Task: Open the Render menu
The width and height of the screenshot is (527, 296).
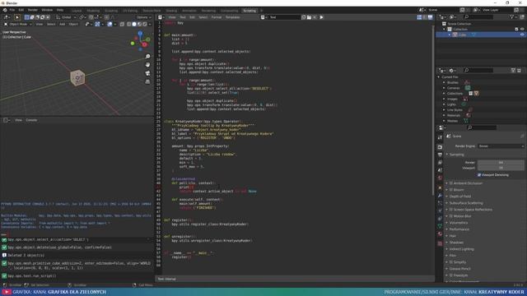Action: pos(33,11)
